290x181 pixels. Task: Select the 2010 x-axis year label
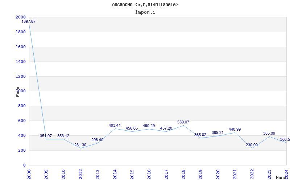[63, 174]
